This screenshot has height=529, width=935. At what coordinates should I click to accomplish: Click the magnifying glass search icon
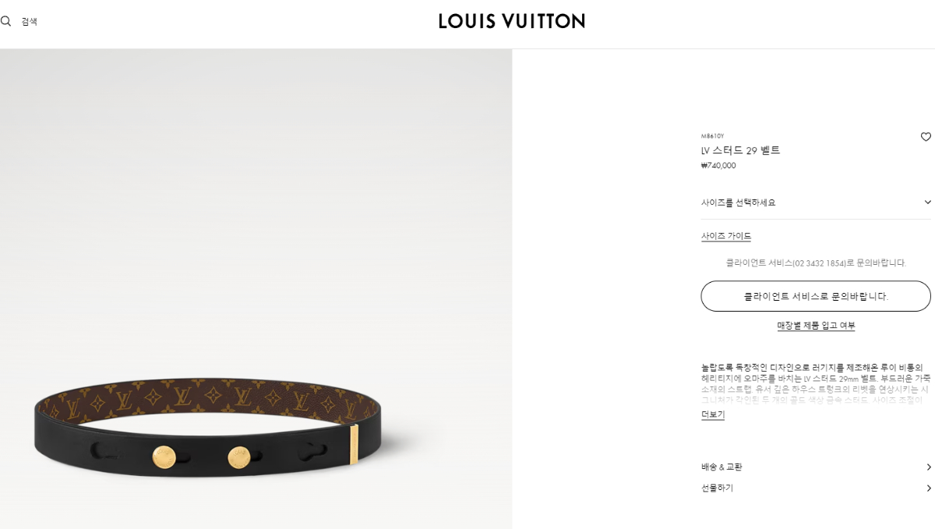pos(5,21)
